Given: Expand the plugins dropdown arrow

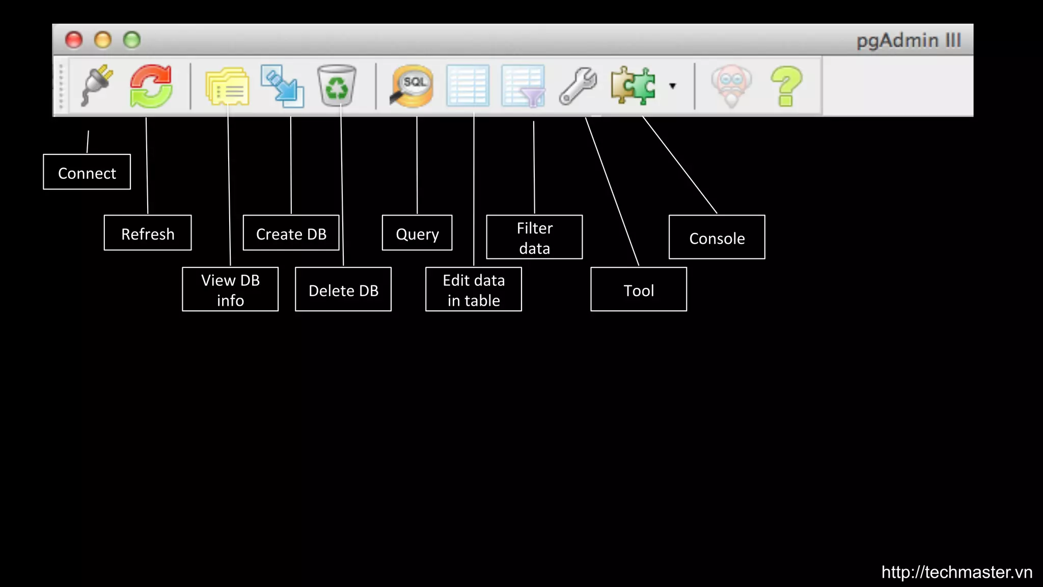Looking at the screenshot, I should [673, 86].
